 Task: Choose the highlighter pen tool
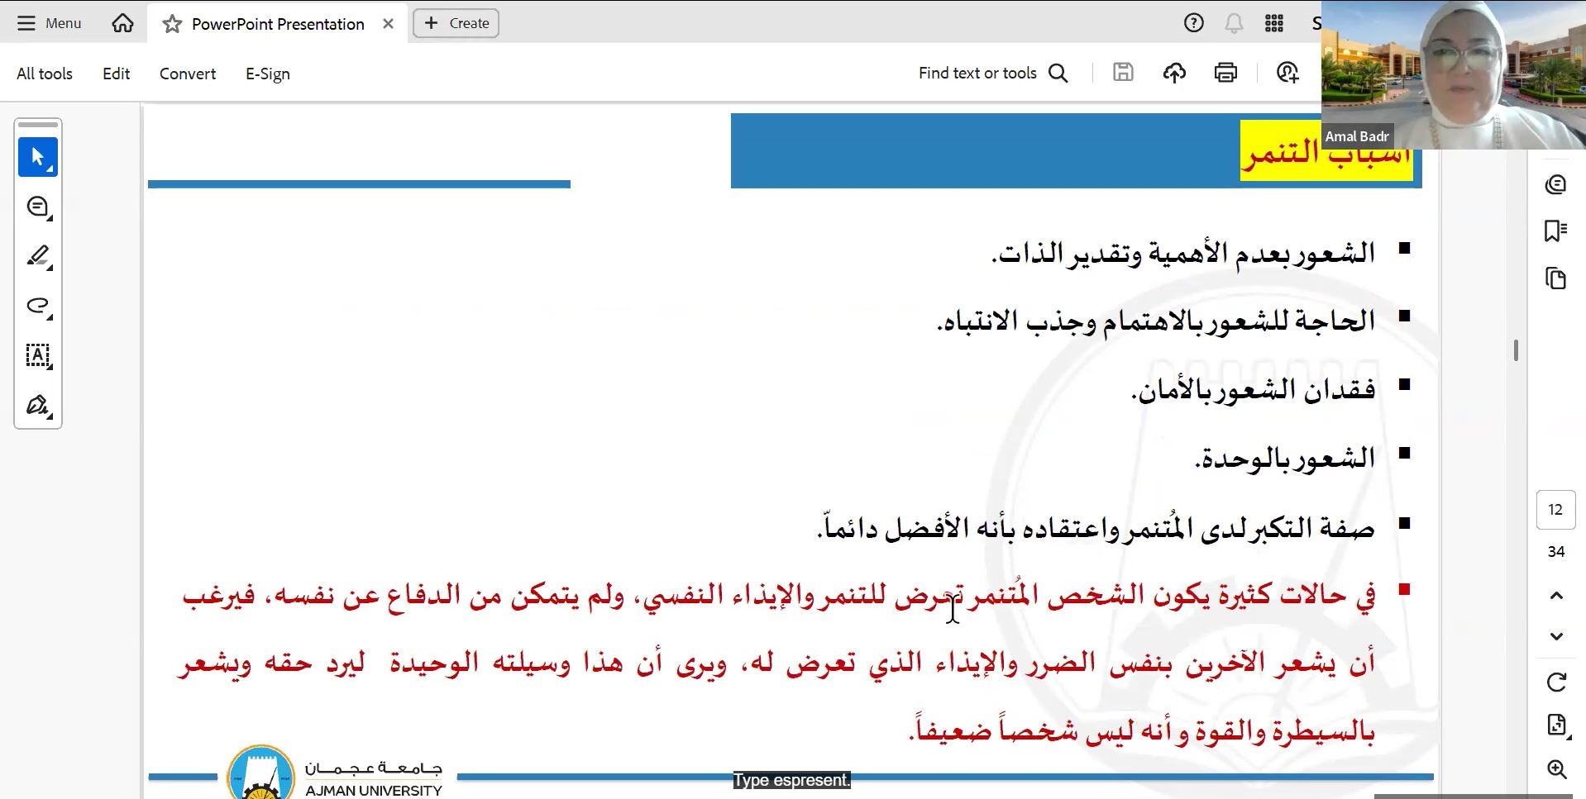[x=38, y=256]
